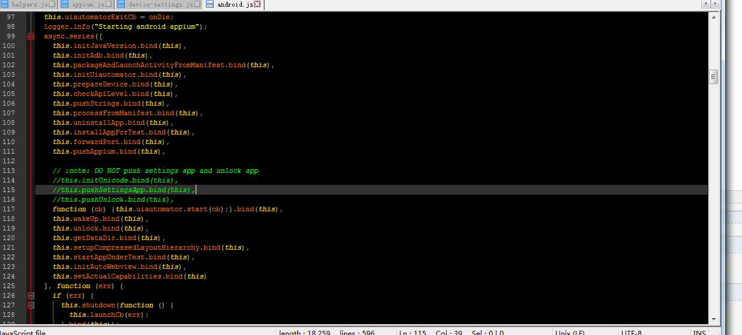Click the vertical scrollbar up arrow
The height and width of the screenshot is (335, 742).
tap(714, 17)
